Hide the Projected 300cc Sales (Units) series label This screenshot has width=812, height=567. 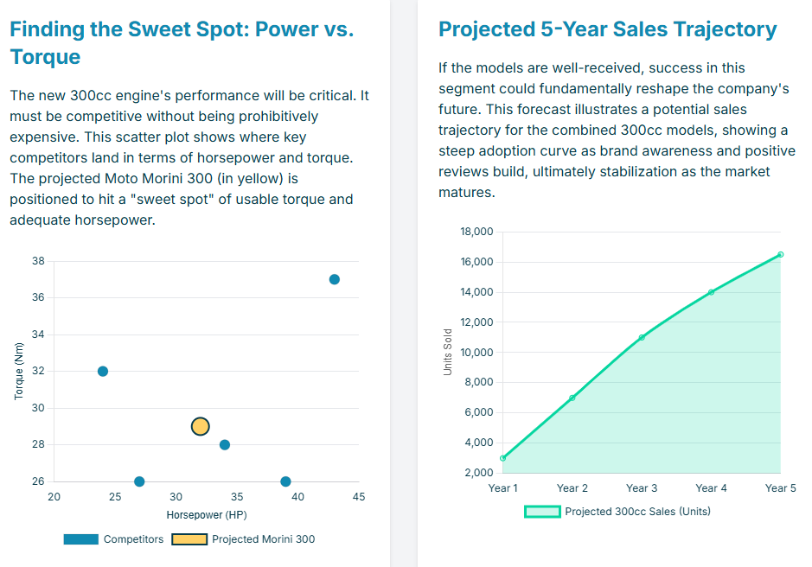pyautogui.click(x=637, y=512)
